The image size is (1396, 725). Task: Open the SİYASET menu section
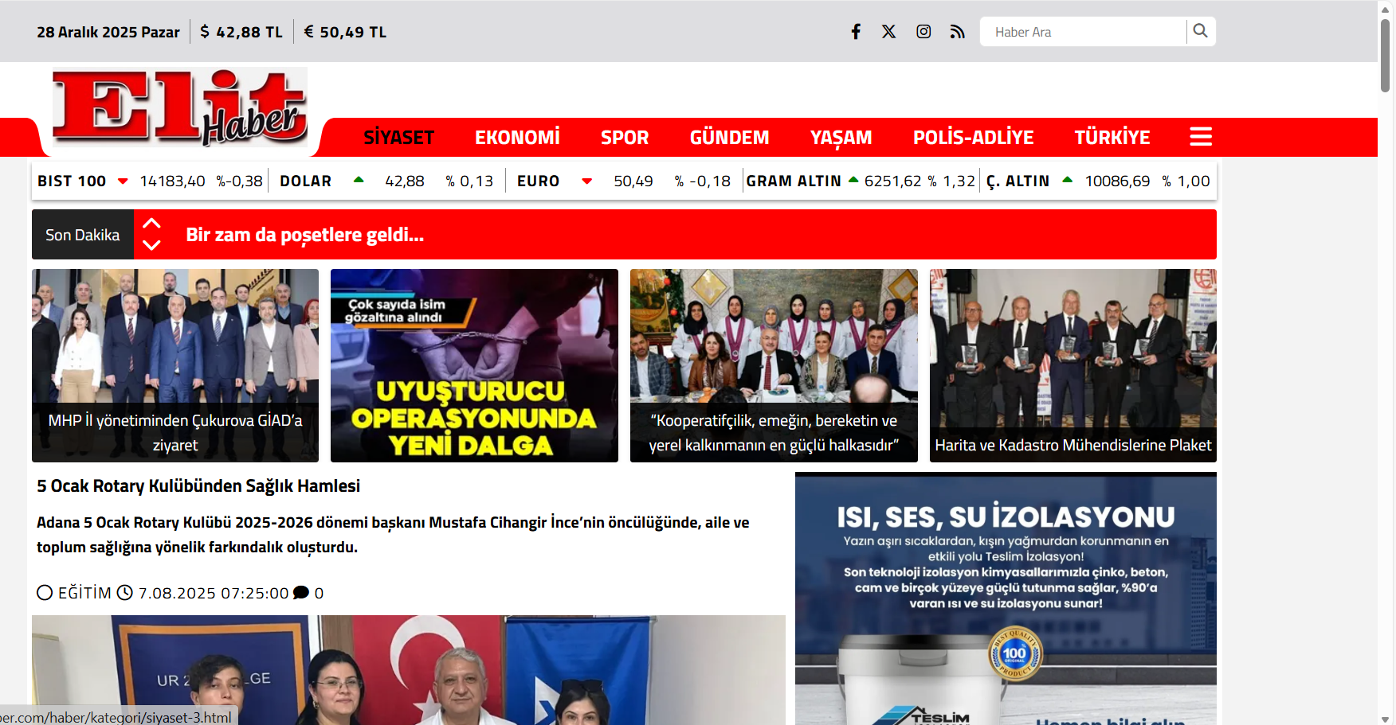click(398, 138)
